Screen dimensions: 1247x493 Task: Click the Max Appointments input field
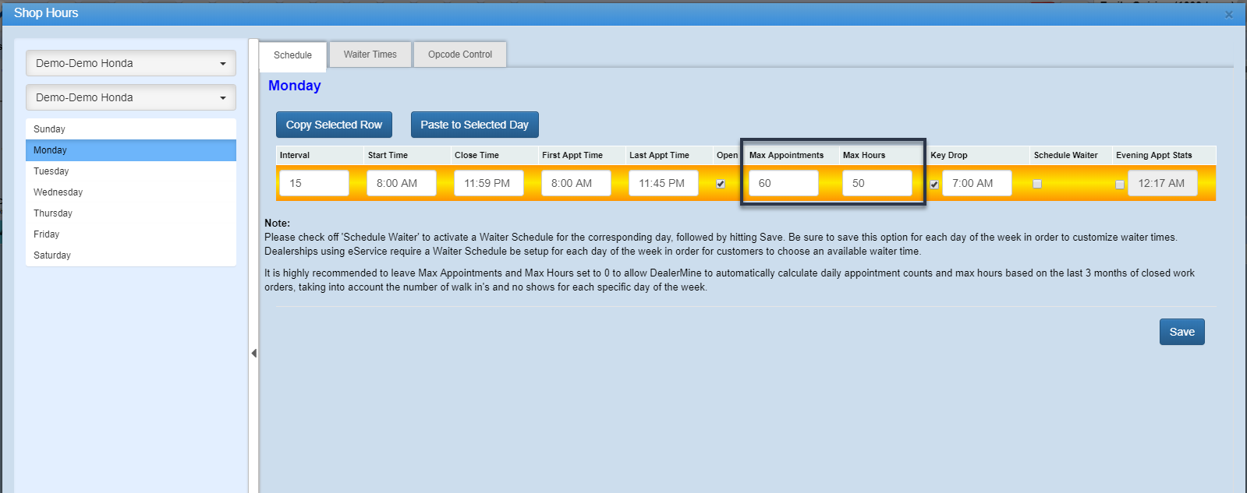coord(783,183)
